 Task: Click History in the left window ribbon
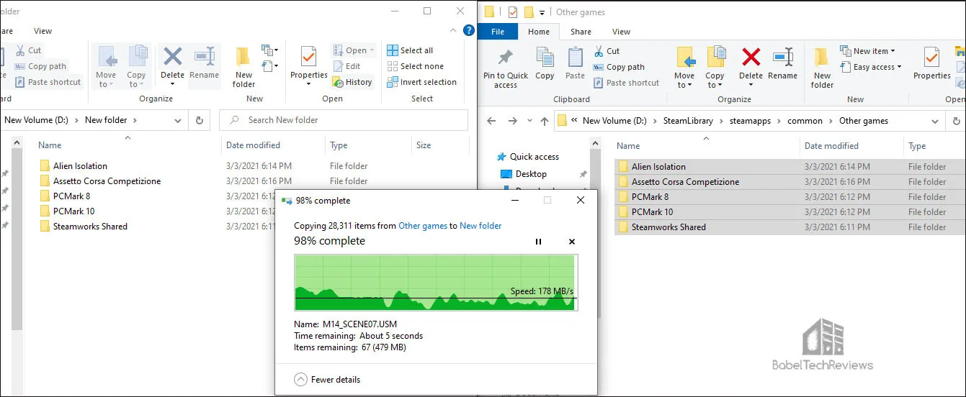[x=352, y=82]
